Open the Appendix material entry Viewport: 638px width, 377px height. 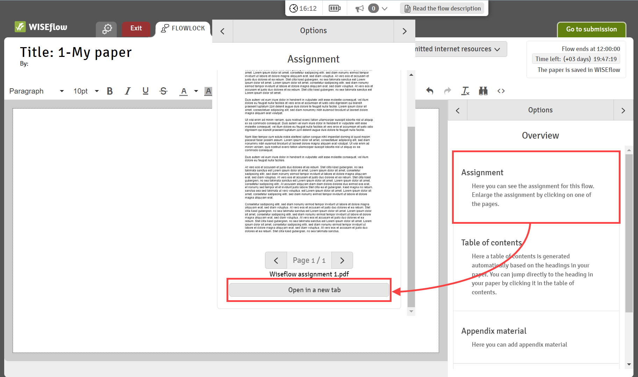tap(536, 337)
